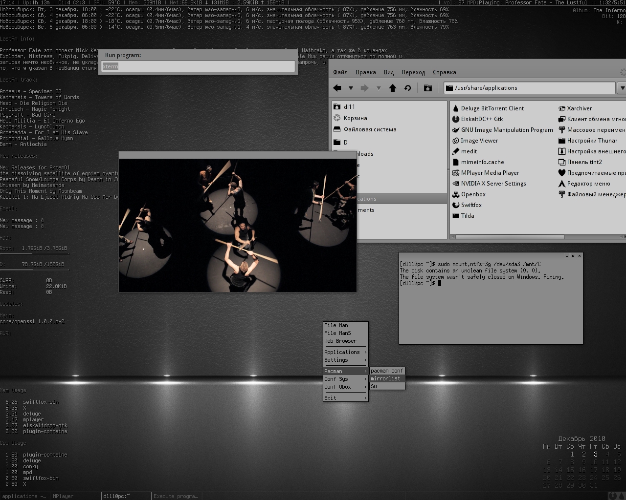Open home folder via toolbar icon
The width and height of the screenshot is (626, 500).
click(x=428, y=88)
